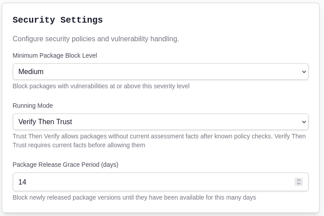Click the Configure security policies description text
Viewport: 324px width, 216px height.
pyautogui.click(x=96, y=39)
